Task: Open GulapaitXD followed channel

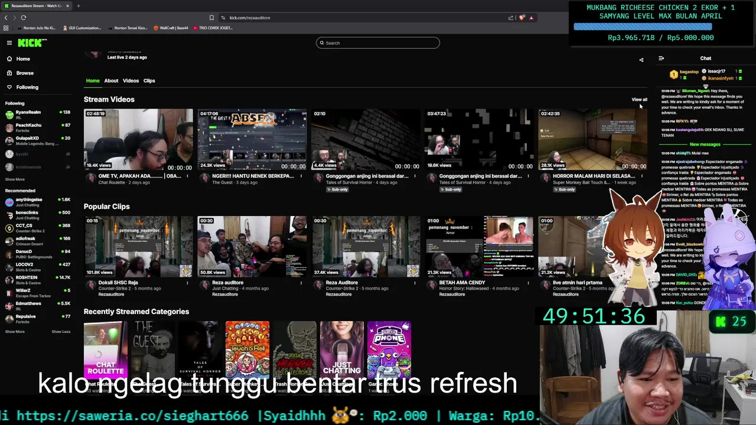Action: (x=37, y=140)
